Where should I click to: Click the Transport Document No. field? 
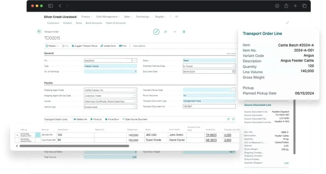coord(209,106)
